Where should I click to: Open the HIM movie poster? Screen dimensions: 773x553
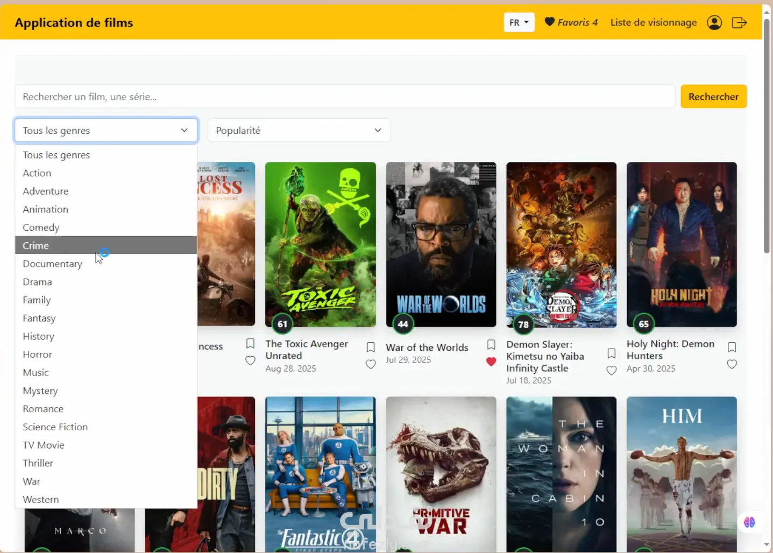[x=682, y=474]
